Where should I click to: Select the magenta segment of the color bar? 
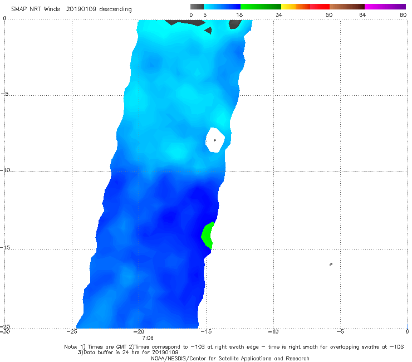coord(385,7)
